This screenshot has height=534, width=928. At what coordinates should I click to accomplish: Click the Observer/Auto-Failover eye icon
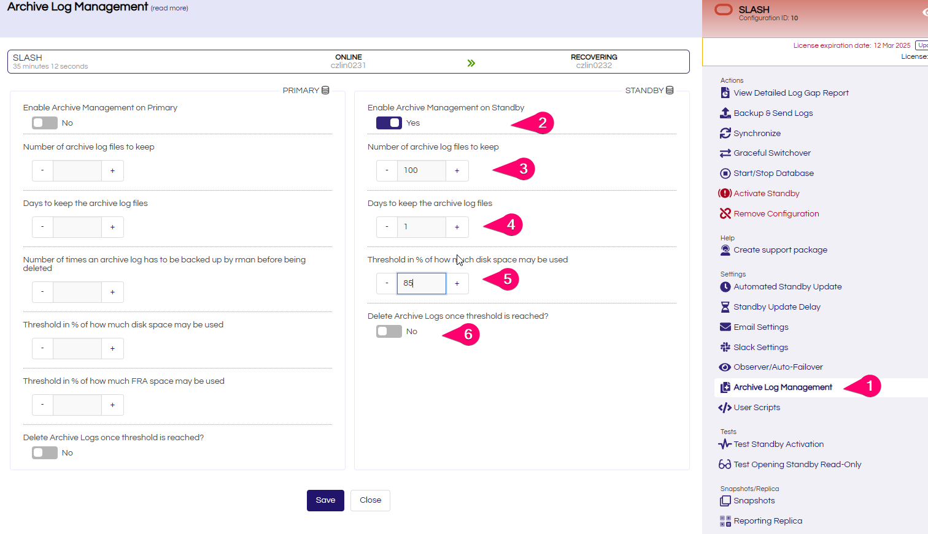pyautogui.click(x=725, y=367)
